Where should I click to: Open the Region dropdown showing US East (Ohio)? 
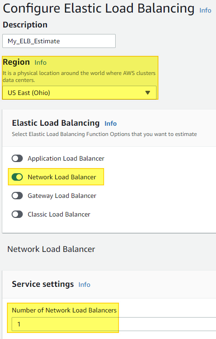point(79,93)
